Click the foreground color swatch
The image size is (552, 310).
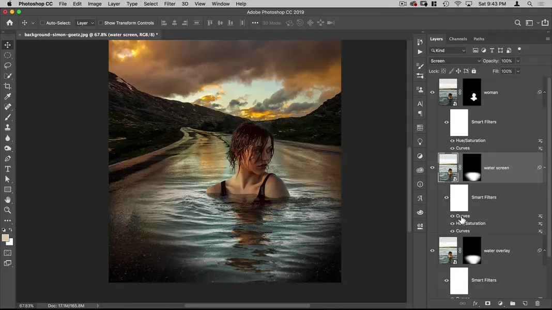5,238
